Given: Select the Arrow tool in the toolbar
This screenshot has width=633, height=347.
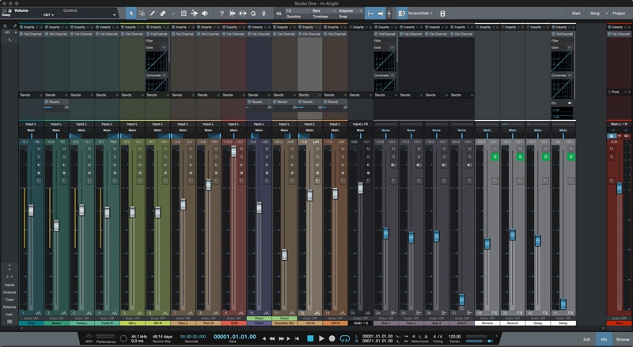Looking at the screenshot, I should point(131,13).
